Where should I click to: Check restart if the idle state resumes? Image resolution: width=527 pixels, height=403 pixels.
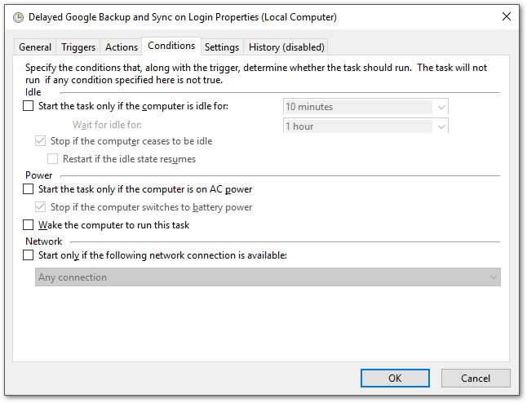(x=52, y=158)
